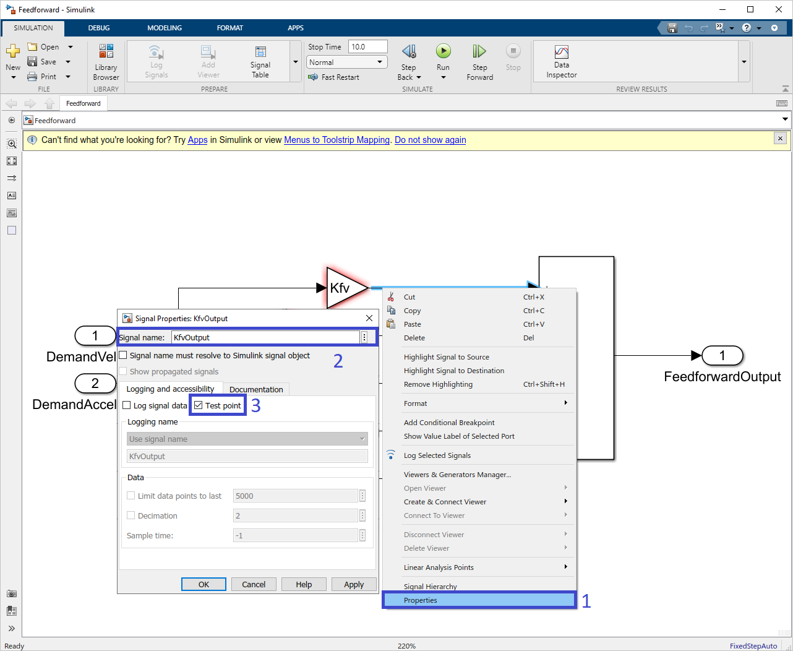Switch to the MODELING ribbon tab
The height and width of the screenshot is (651, 793).
[164, 28]
